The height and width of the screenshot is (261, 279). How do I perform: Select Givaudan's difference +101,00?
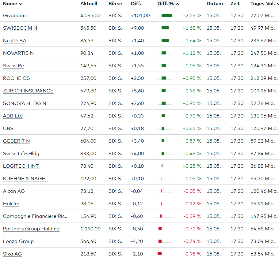tap(140, 16)
